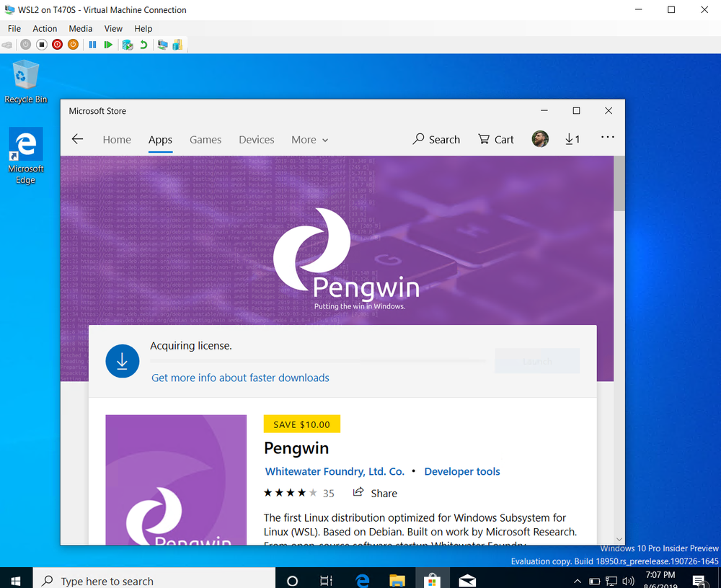Open the Store downloads indicator
This screenshot has width=721, height=588.
coord(572,139)
